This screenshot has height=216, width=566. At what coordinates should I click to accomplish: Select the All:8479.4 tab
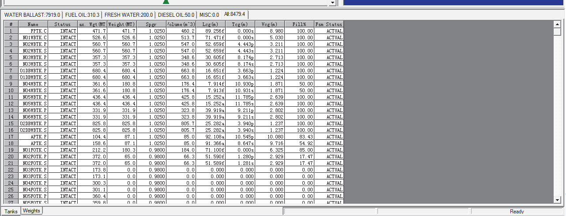[235, 15]
